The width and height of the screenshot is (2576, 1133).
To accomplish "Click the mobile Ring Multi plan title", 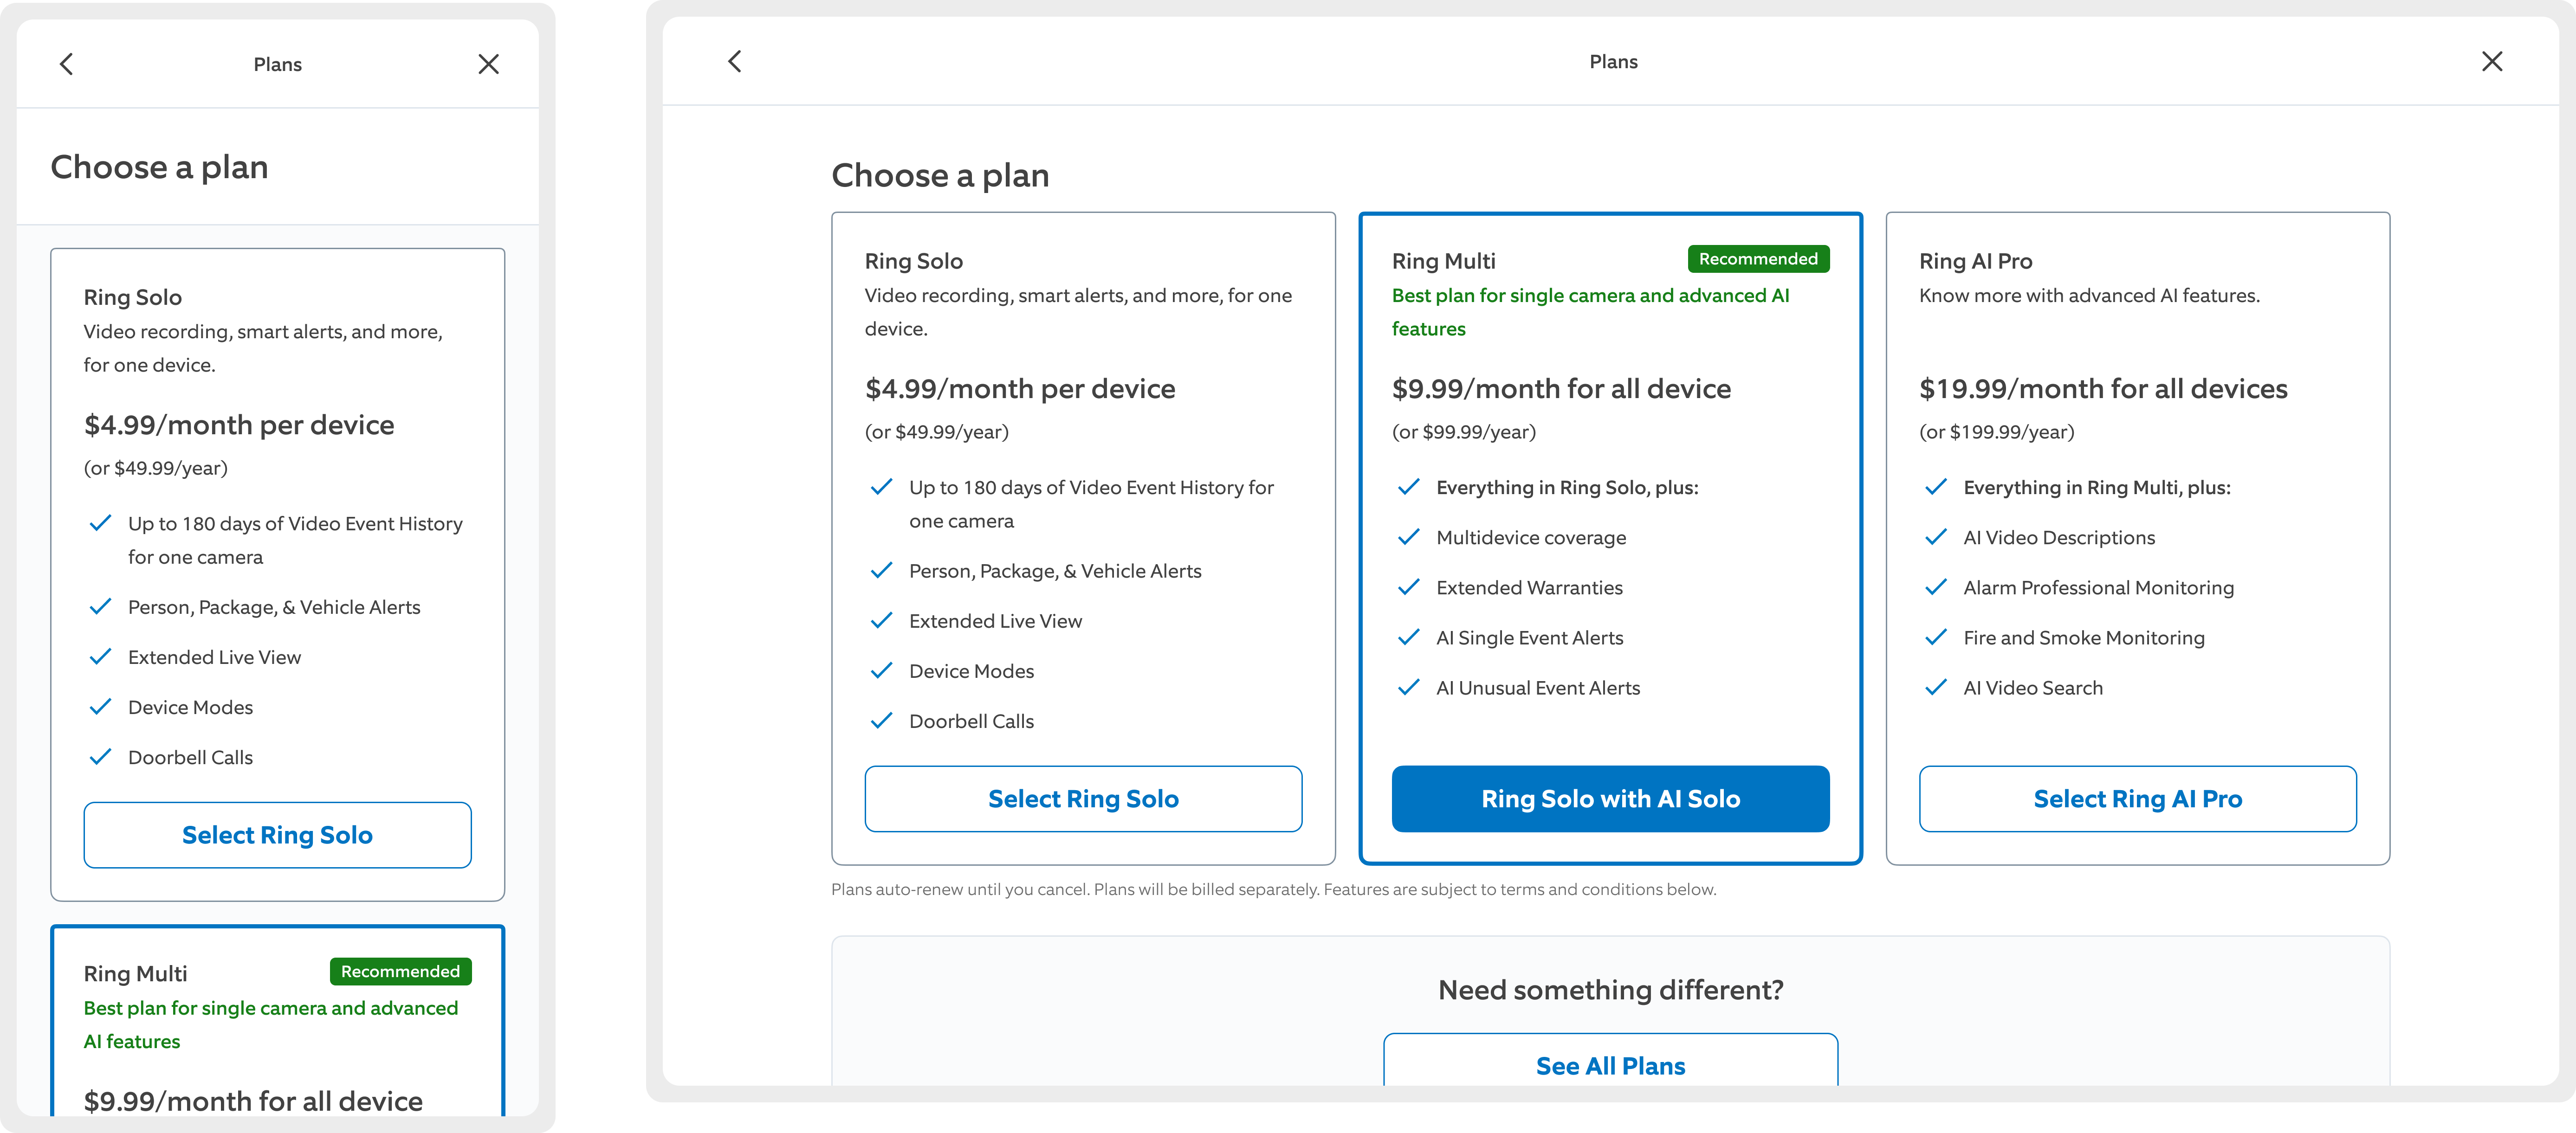I will pyautogui.click(x=135, y=974).
